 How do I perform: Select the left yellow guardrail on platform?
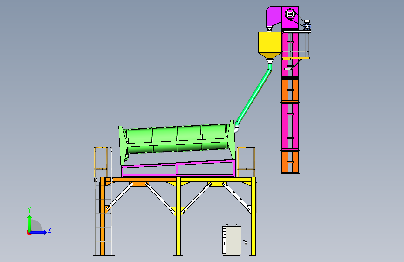click(x=101, y=162)
